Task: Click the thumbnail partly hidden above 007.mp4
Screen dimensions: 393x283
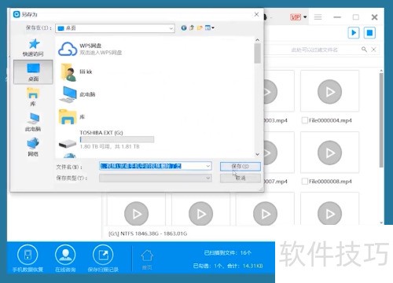Action: pyautogui.click(x=279, y=153)
